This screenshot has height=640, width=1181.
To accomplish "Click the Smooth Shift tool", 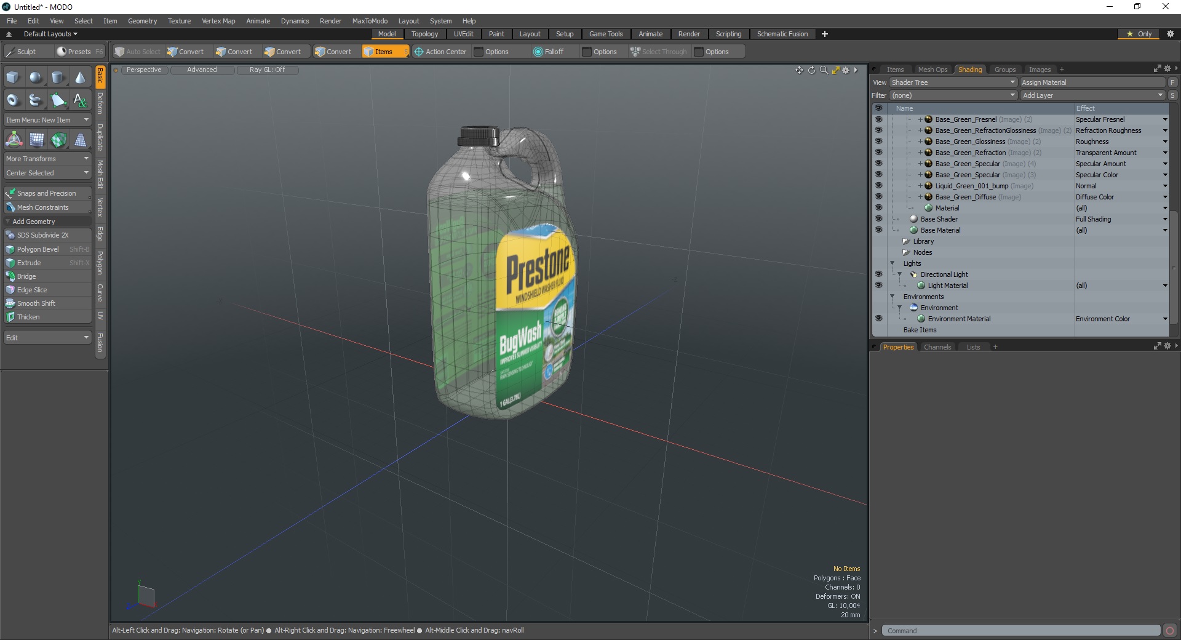I will [x=48, y=303].
